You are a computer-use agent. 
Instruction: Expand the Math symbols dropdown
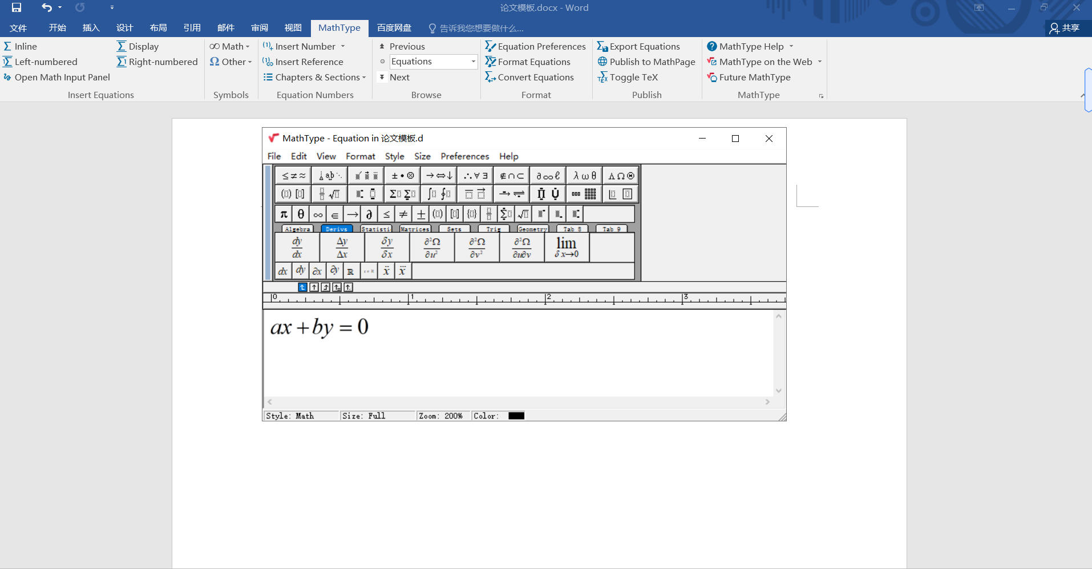pos(230,46)
